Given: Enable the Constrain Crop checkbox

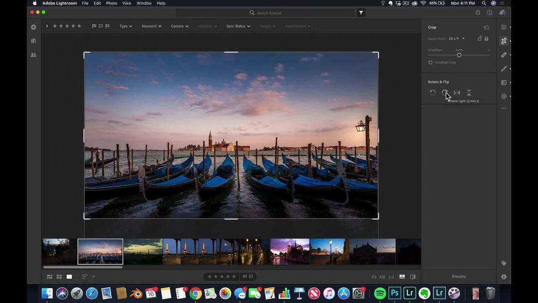Looking at the screenshot, I should tap(430, 62).
